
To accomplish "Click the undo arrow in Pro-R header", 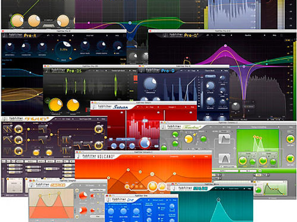I will 48,36.
